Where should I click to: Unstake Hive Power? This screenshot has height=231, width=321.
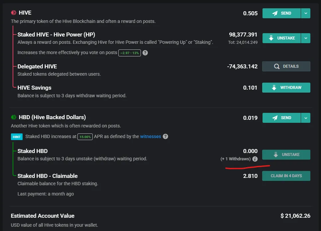tap(281, 38)
